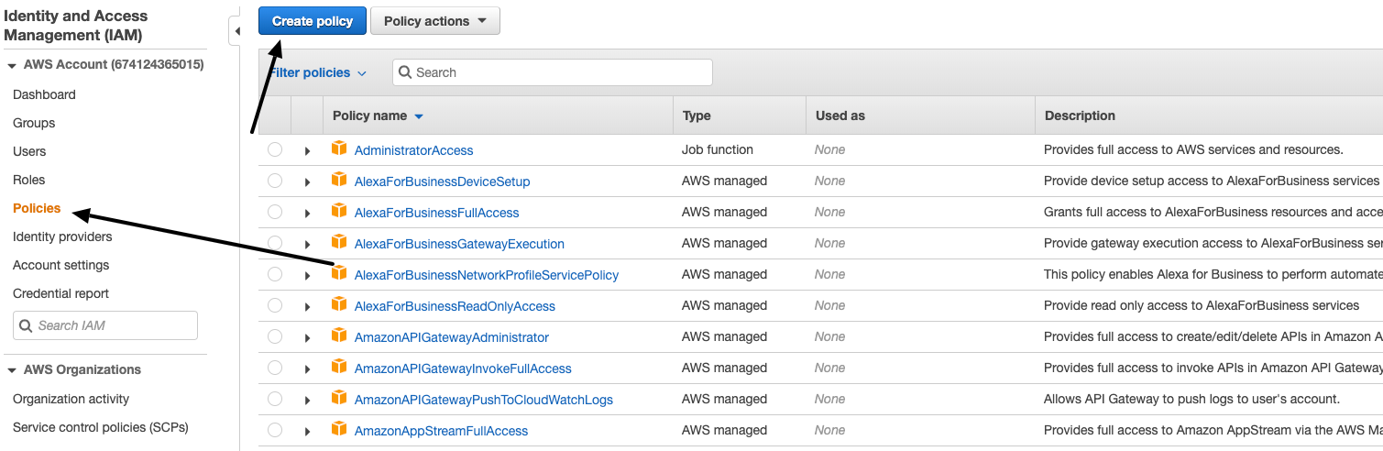Collapse the IAM sidebar with the arrow handle

pyautogui.click(x=236, y=31)
